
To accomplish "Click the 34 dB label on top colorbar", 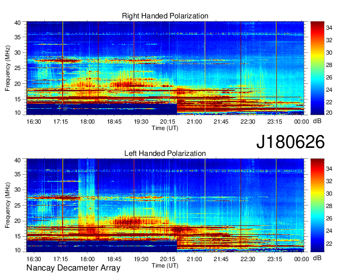I will (329, 28).
